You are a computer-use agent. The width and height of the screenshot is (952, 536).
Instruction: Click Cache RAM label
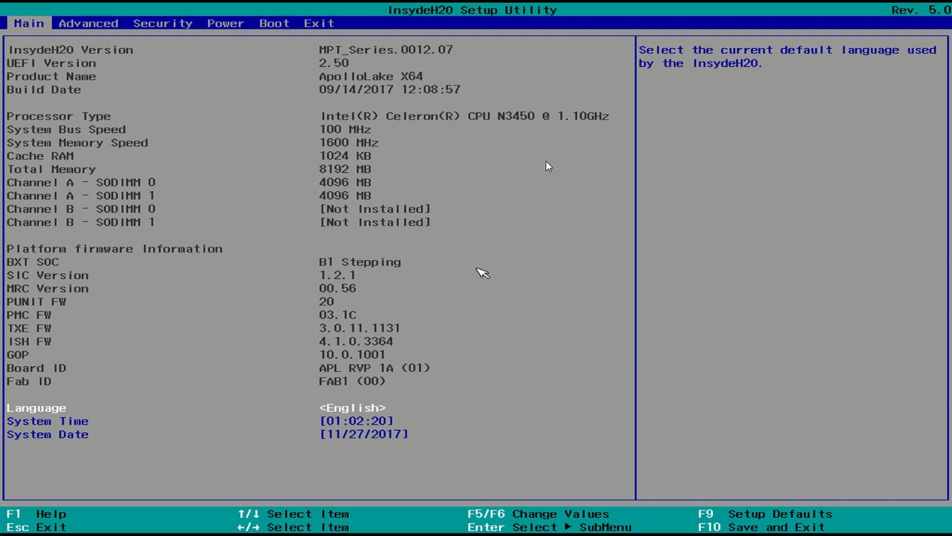[x=40, y=156]
